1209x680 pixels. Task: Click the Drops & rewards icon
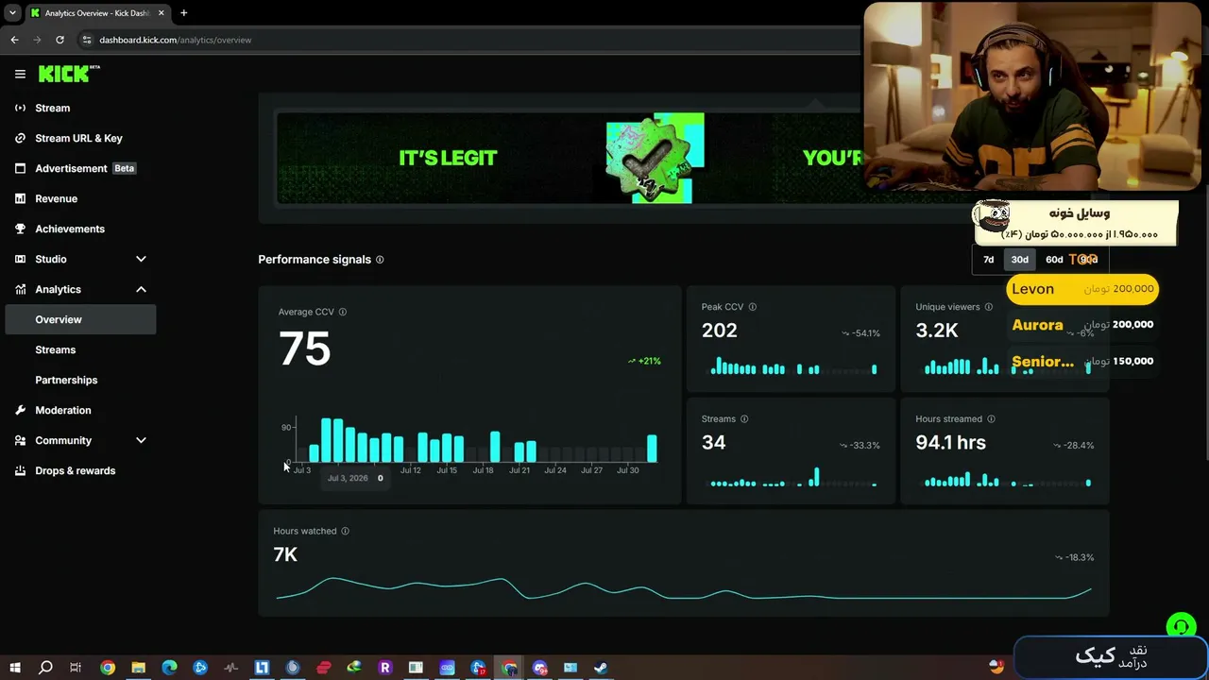[20, 470]
